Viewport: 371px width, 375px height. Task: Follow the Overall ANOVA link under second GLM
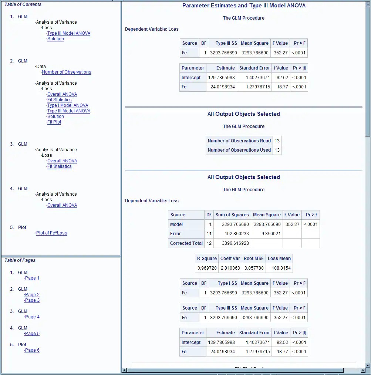(62, 94)
